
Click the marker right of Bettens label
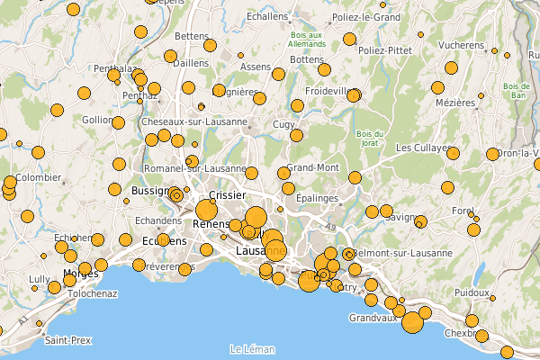[211, 45]
